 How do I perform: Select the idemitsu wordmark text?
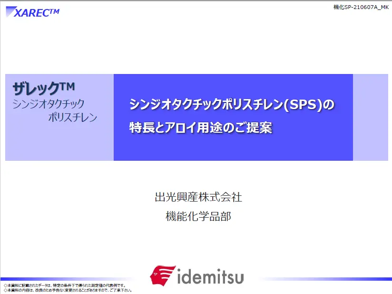(x=210, y=276)
